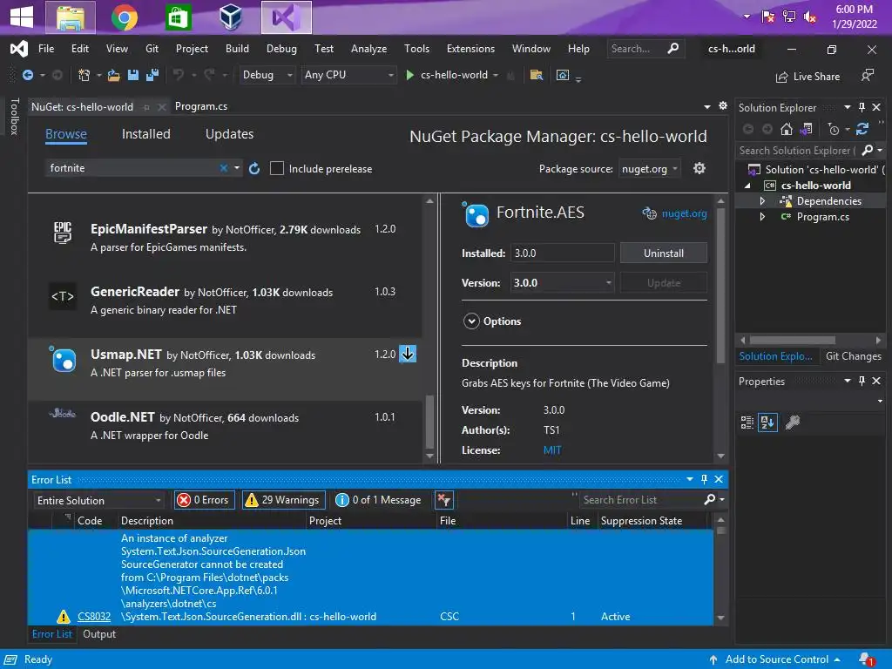Viewport: 892px width, 669px height.
Task: Open File Explorer from the Windows taskbar
Action: click(70, 17)
